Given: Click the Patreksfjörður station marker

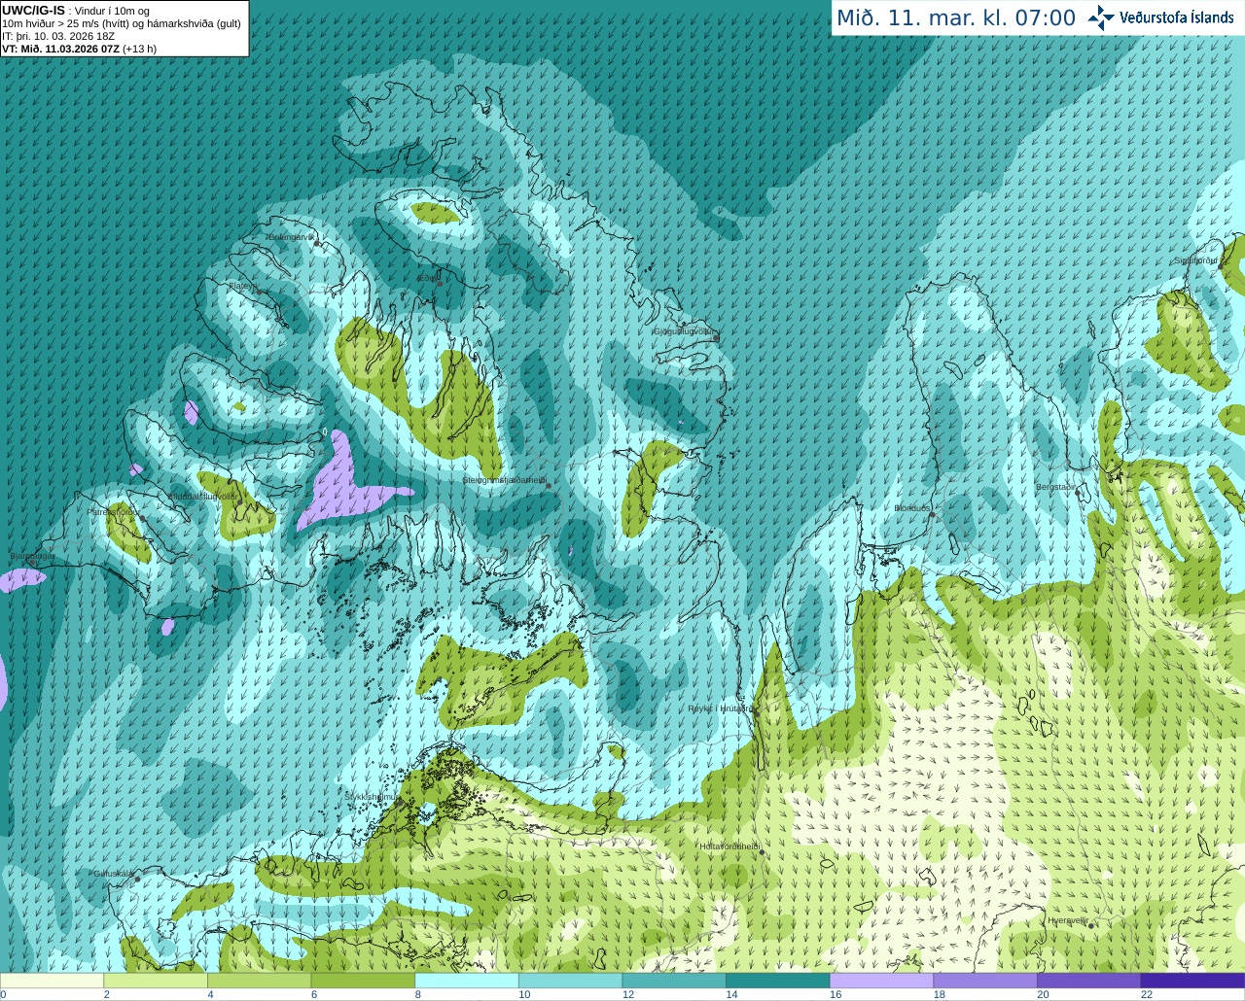Looking at the screenshot, I should click(143, 518).
